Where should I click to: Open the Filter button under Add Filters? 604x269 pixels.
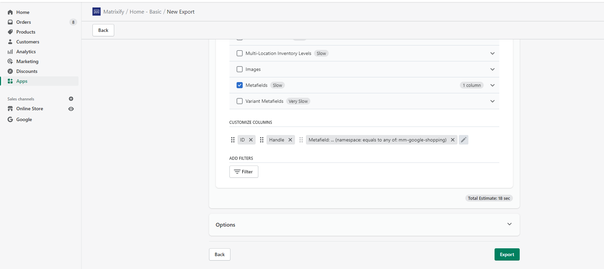click(x=244, y=172)
